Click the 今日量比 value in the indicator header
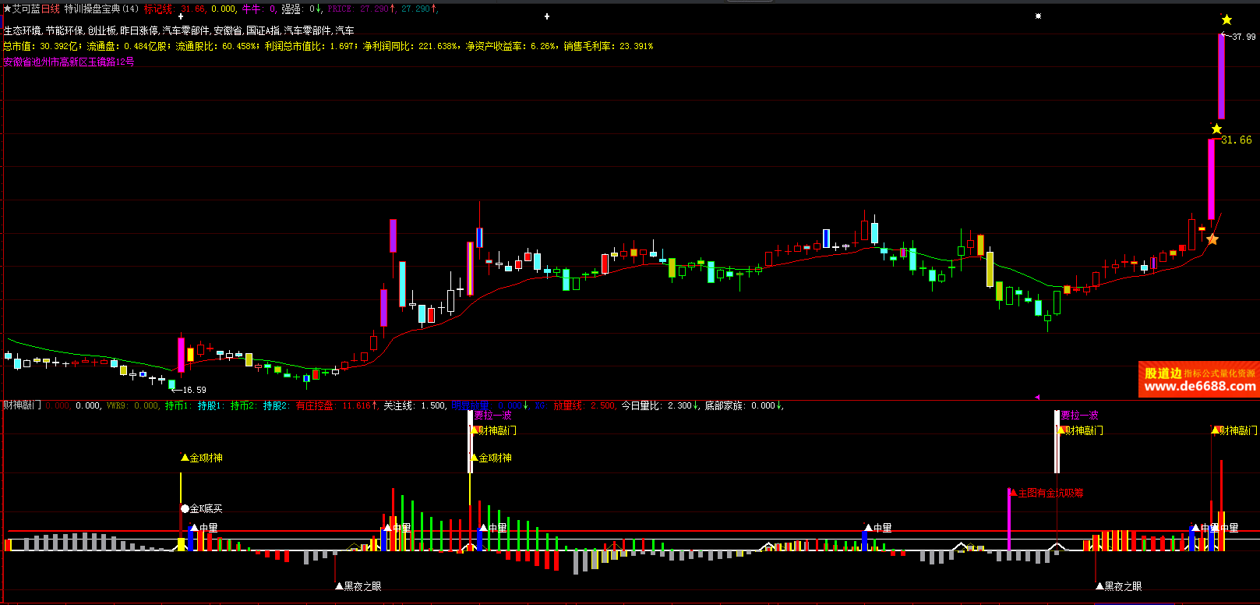 [679, 405]
